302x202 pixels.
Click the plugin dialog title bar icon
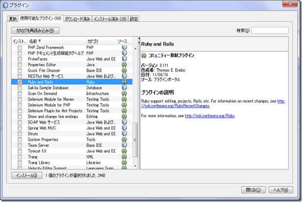coord(5,5)
